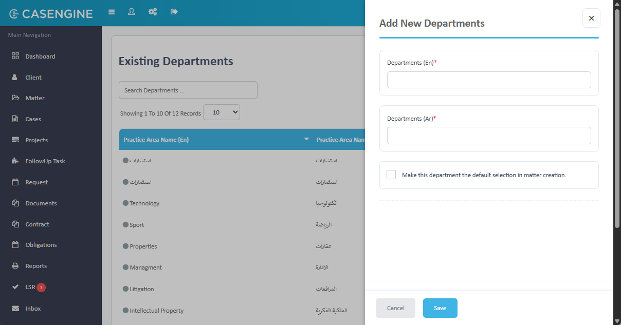
Task: Click the red LSR notification badge
Action: point(41,287)
